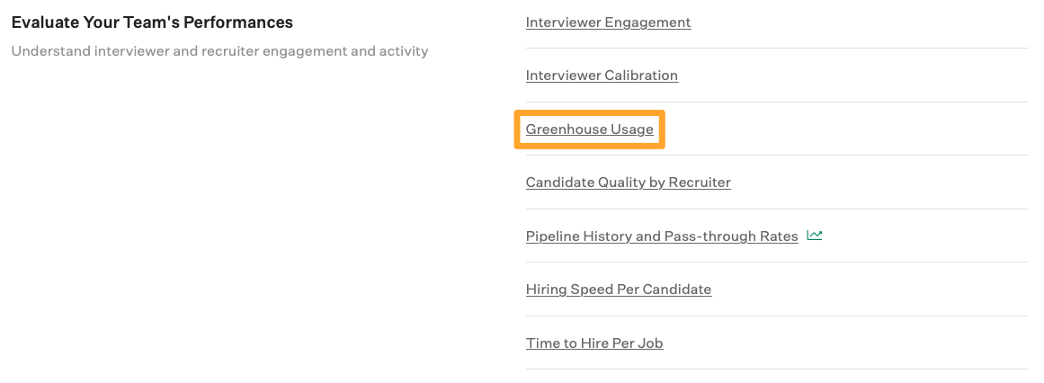Click the word Engagement in the first report link
The width and height of the screenshot is (1044, 383).
647,22
